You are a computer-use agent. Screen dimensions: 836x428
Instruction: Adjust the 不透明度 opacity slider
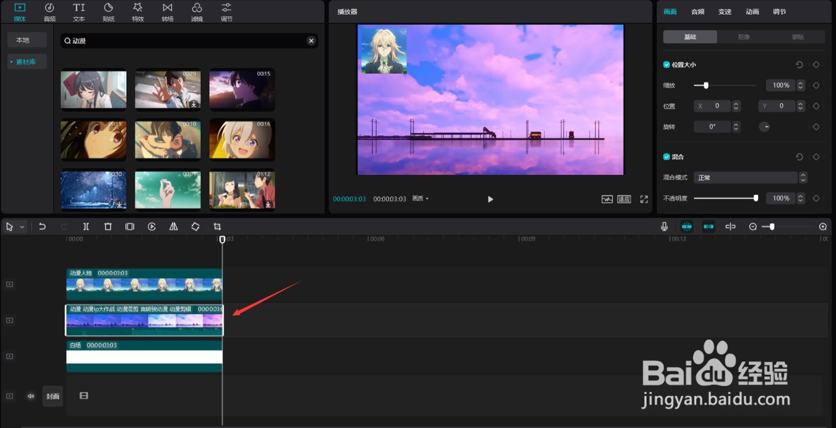tap(725, 198)
